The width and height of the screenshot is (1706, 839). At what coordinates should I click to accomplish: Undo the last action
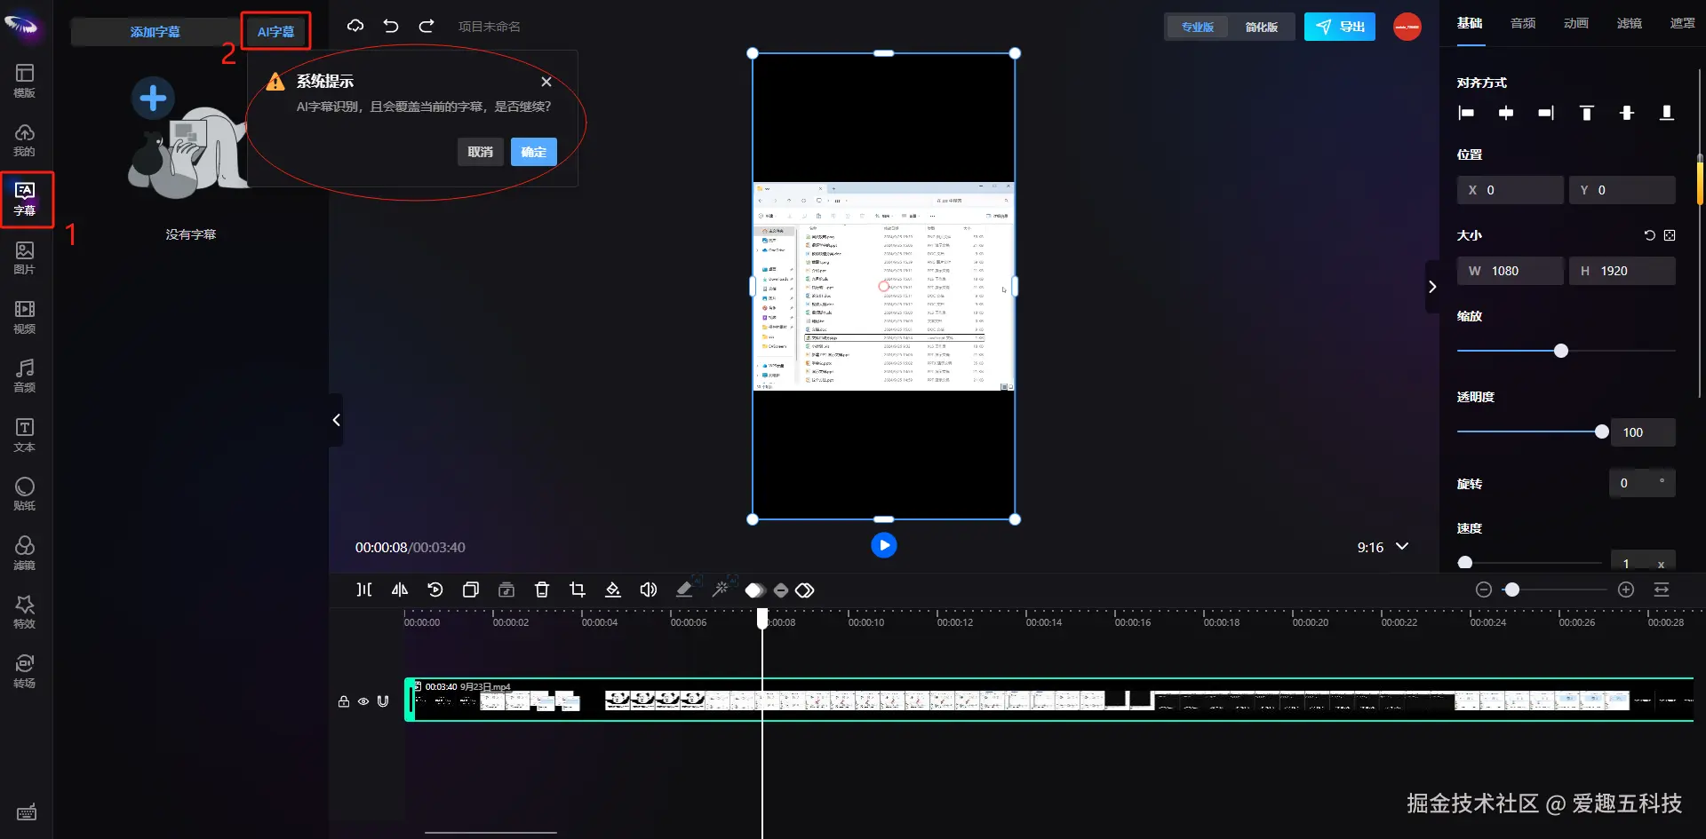(391, 26)
